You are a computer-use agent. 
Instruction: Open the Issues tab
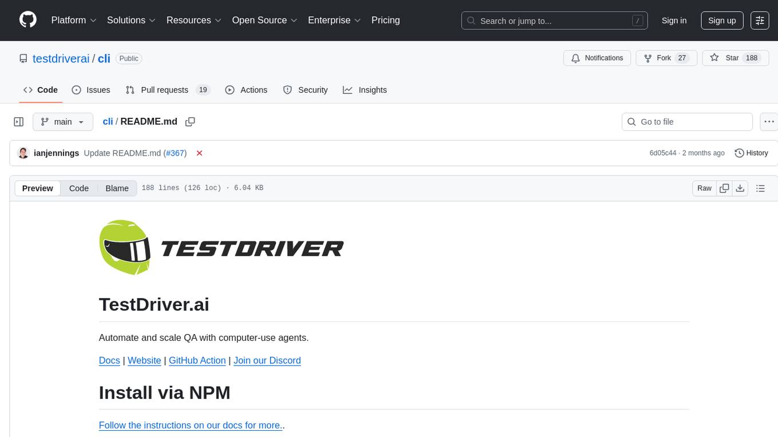click(91, 90)
